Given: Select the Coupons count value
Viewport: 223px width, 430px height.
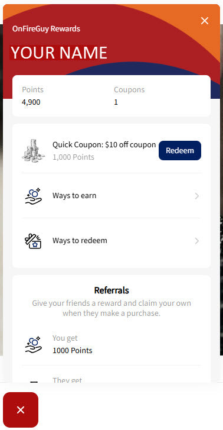Looking at the screenshot, I should click(x=116, y=102).
